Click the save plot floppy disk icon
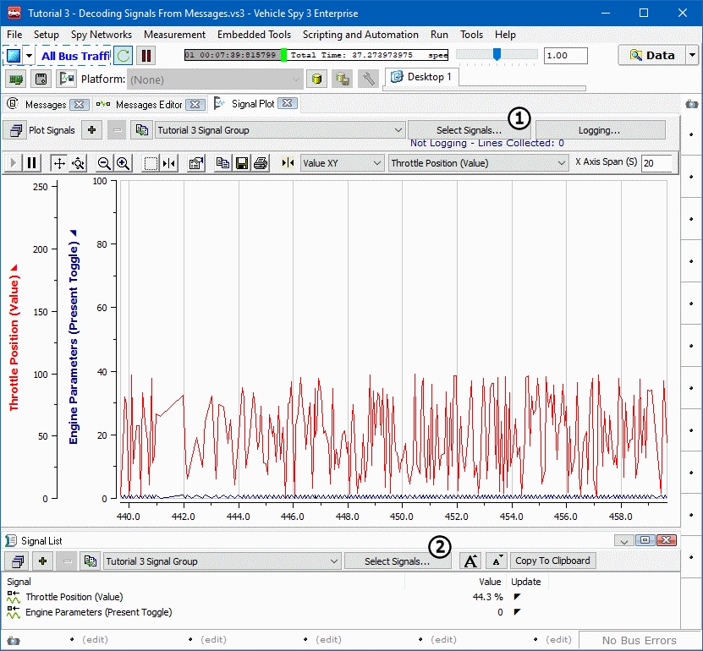The width and height of the screenshot is (703, 651). click(x=242, y=163)
